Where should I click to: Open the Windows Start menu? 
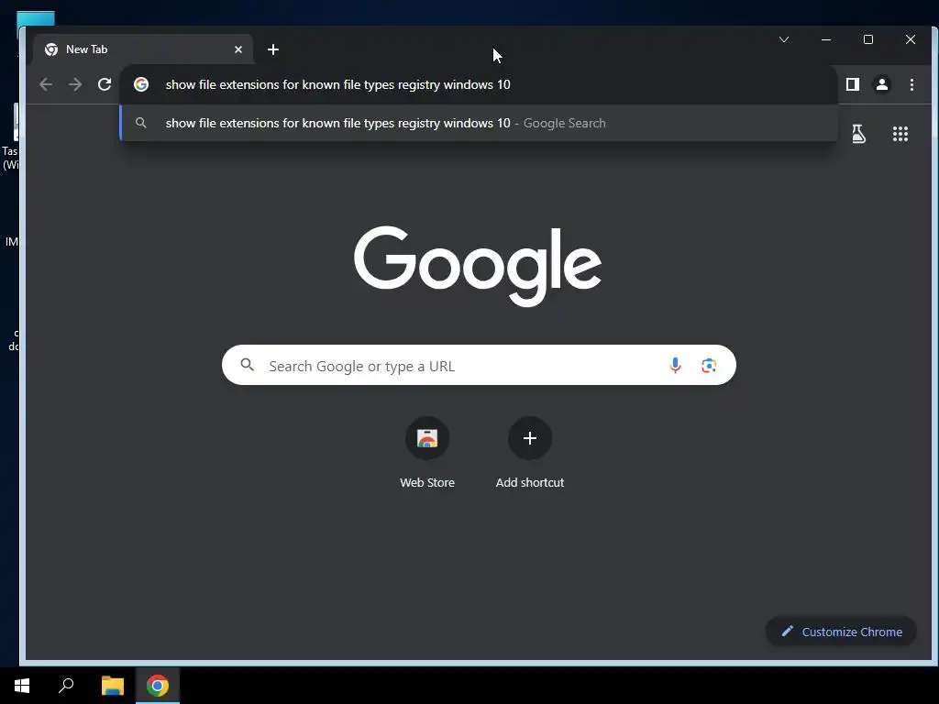(22, 686)
